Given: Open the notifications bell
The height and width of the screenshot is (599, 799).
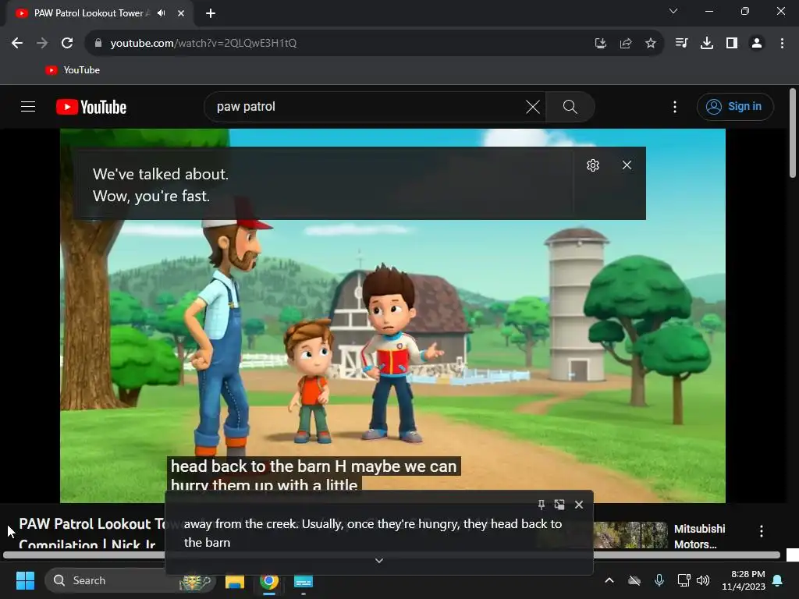Looking at the screenshot, I should point(778,580).
